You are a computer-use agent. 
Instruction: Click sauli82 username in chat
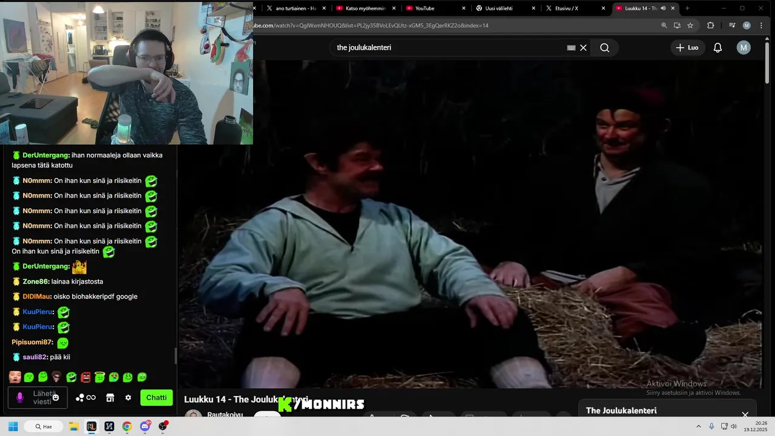pyautogui.click(x=34, y=357)
